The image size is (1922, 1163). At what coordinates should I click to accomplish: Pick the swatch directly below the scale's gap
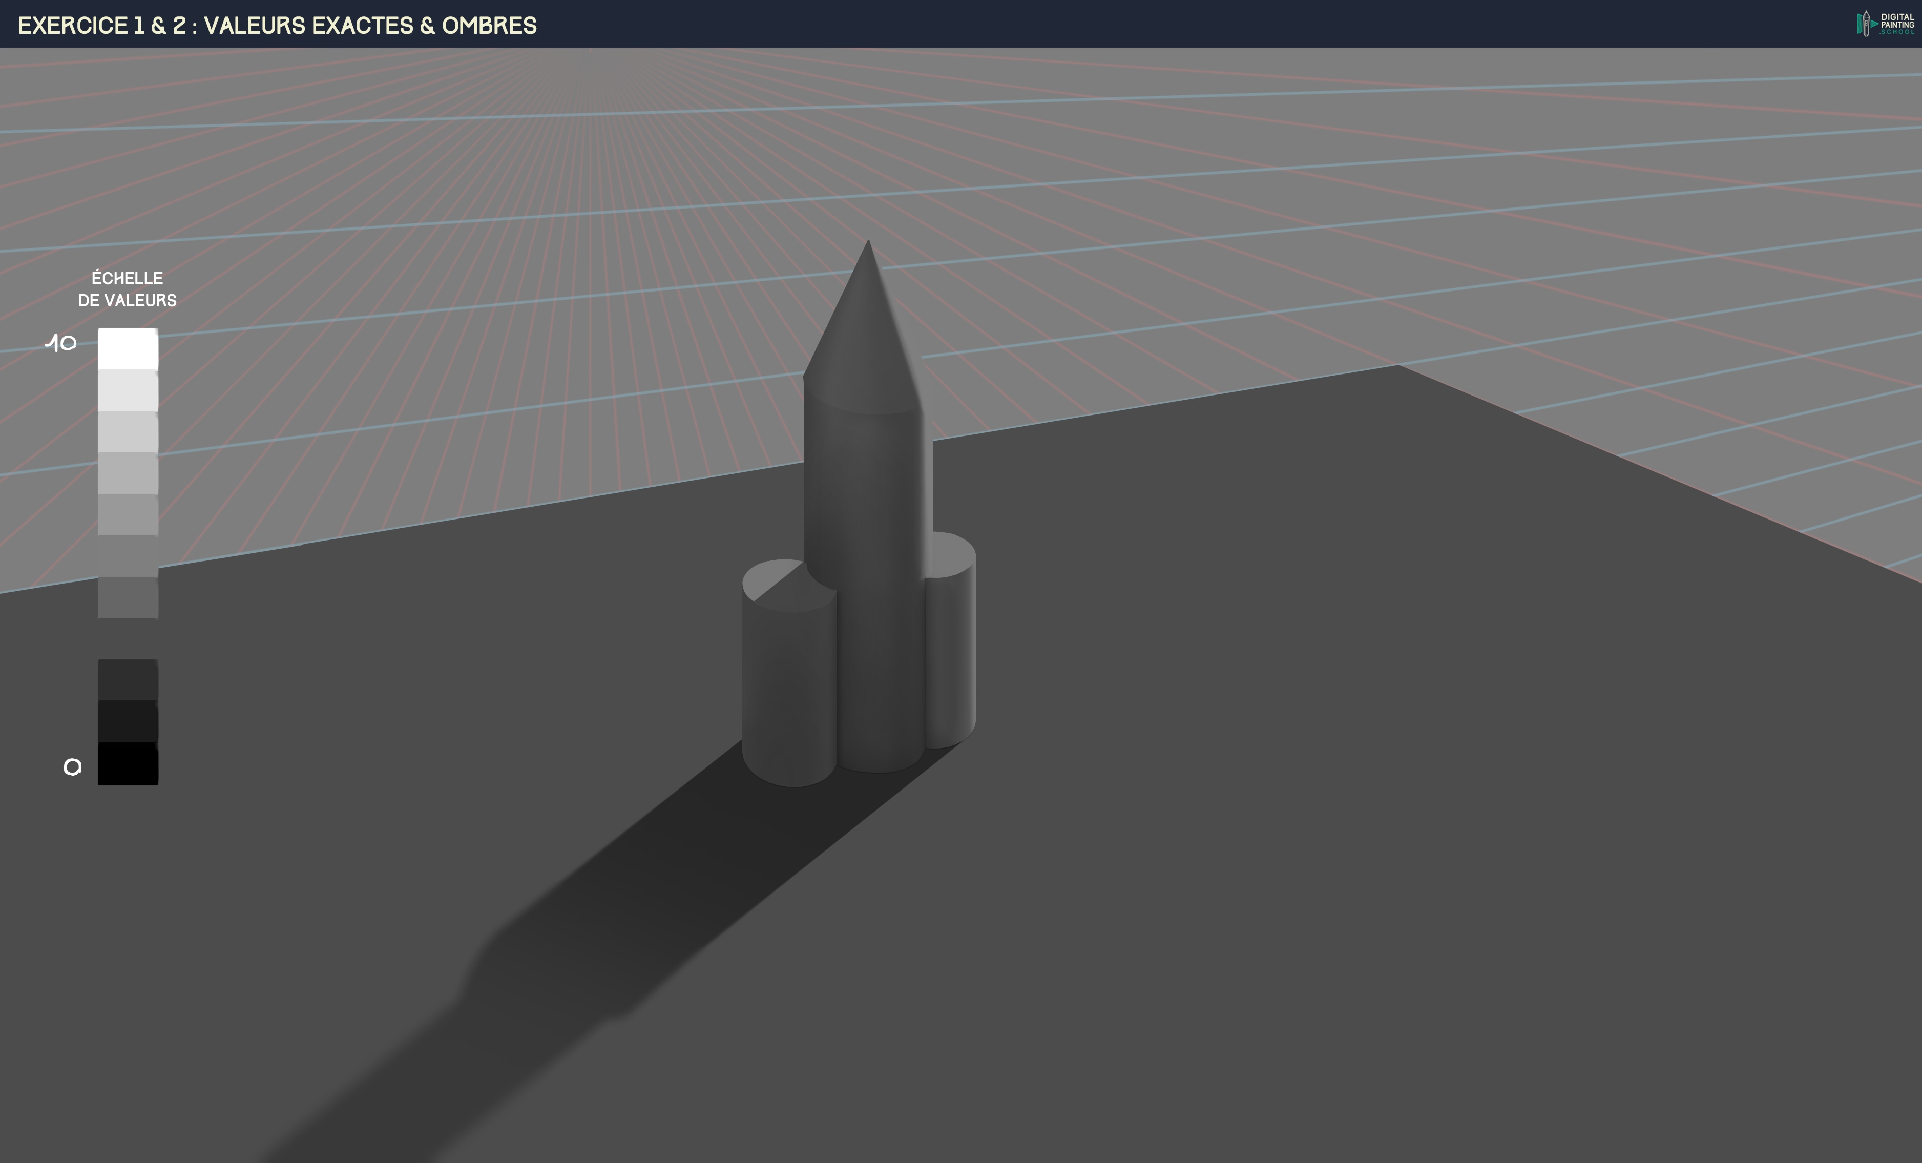click(x=128, y=679)
